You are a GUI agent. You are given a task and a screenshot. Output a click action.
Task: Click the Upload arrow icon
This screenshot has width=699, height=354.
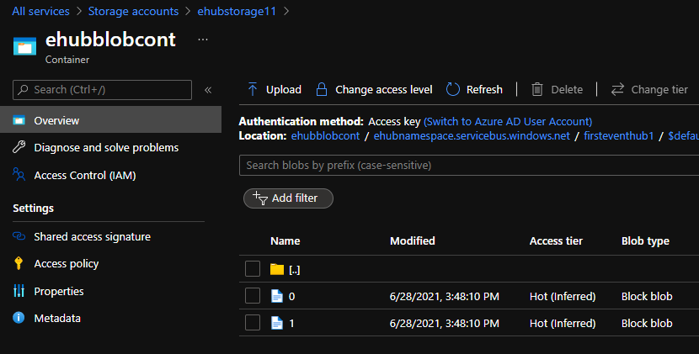[x=252, y=89]
